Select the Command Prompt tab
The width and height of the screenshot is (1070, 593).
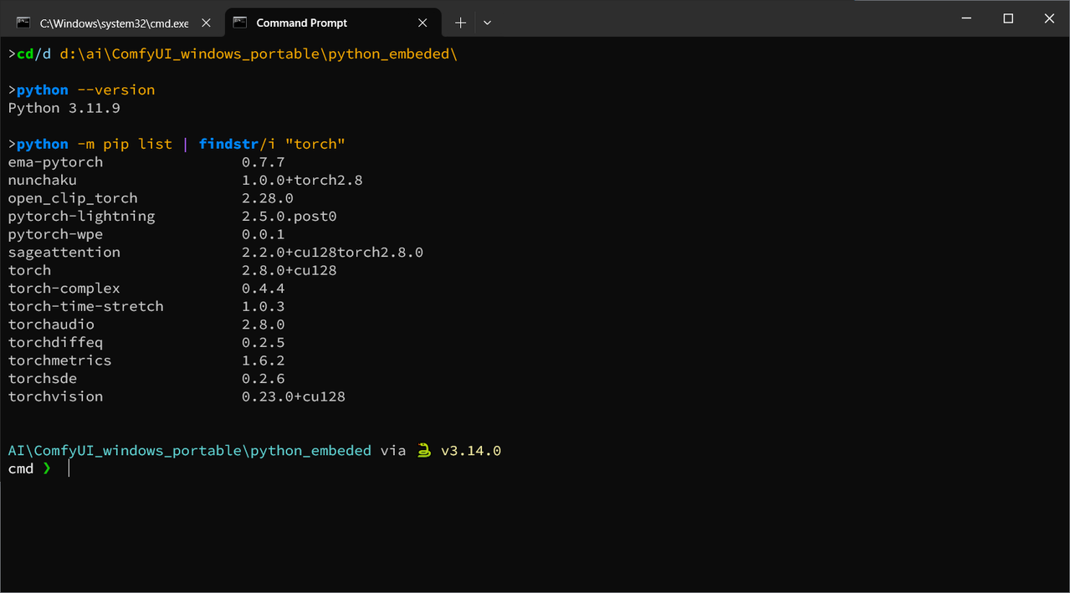click(333, 23)
